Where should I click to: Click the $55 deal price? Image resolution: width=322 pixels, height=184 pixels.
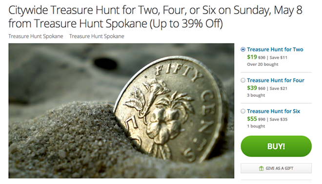click(x=252, y=119)
